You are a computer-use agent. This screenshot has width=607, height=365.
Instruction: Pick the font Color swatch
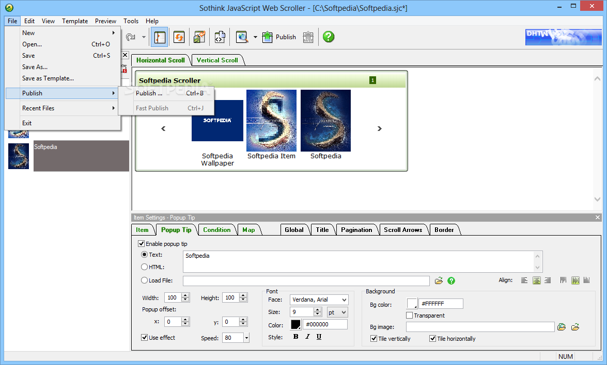(x=296, y=324)
